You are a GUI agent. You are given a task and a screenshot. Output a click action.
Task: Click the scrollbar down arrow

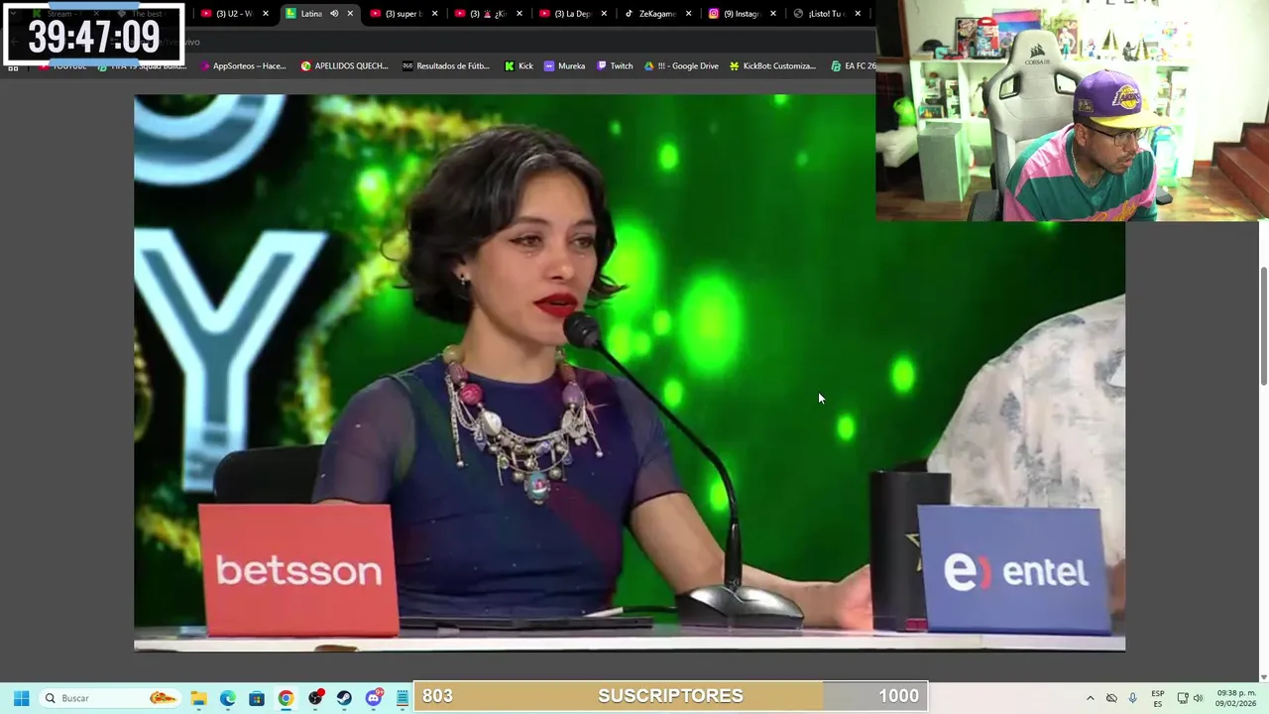click(1263, 677)
